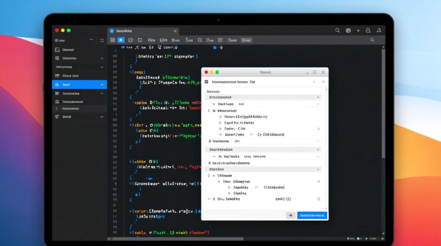Viewport: 441px width, 246px height.
Task: Toggle the checkbox right of the third section's second row
Action: 319,181
